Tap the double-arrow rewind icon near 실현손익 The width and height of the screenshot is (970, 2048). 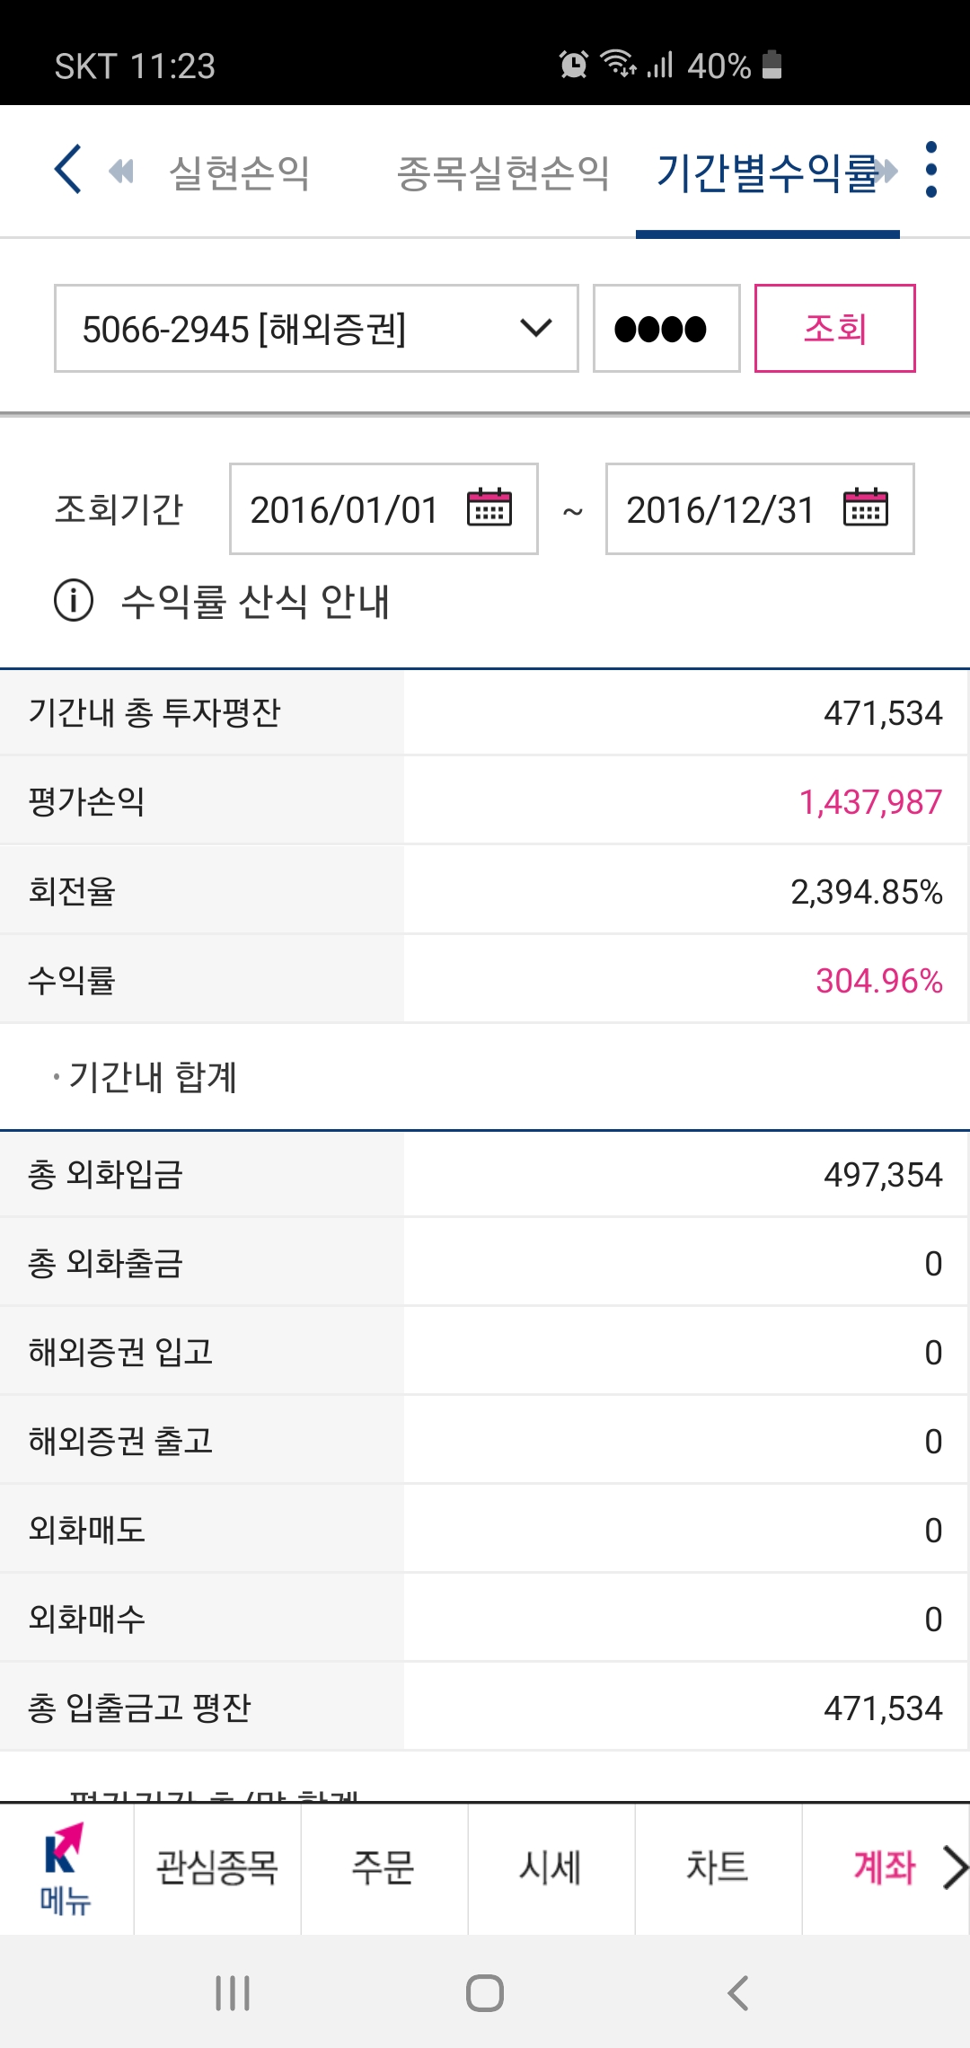tap(123, 171)
